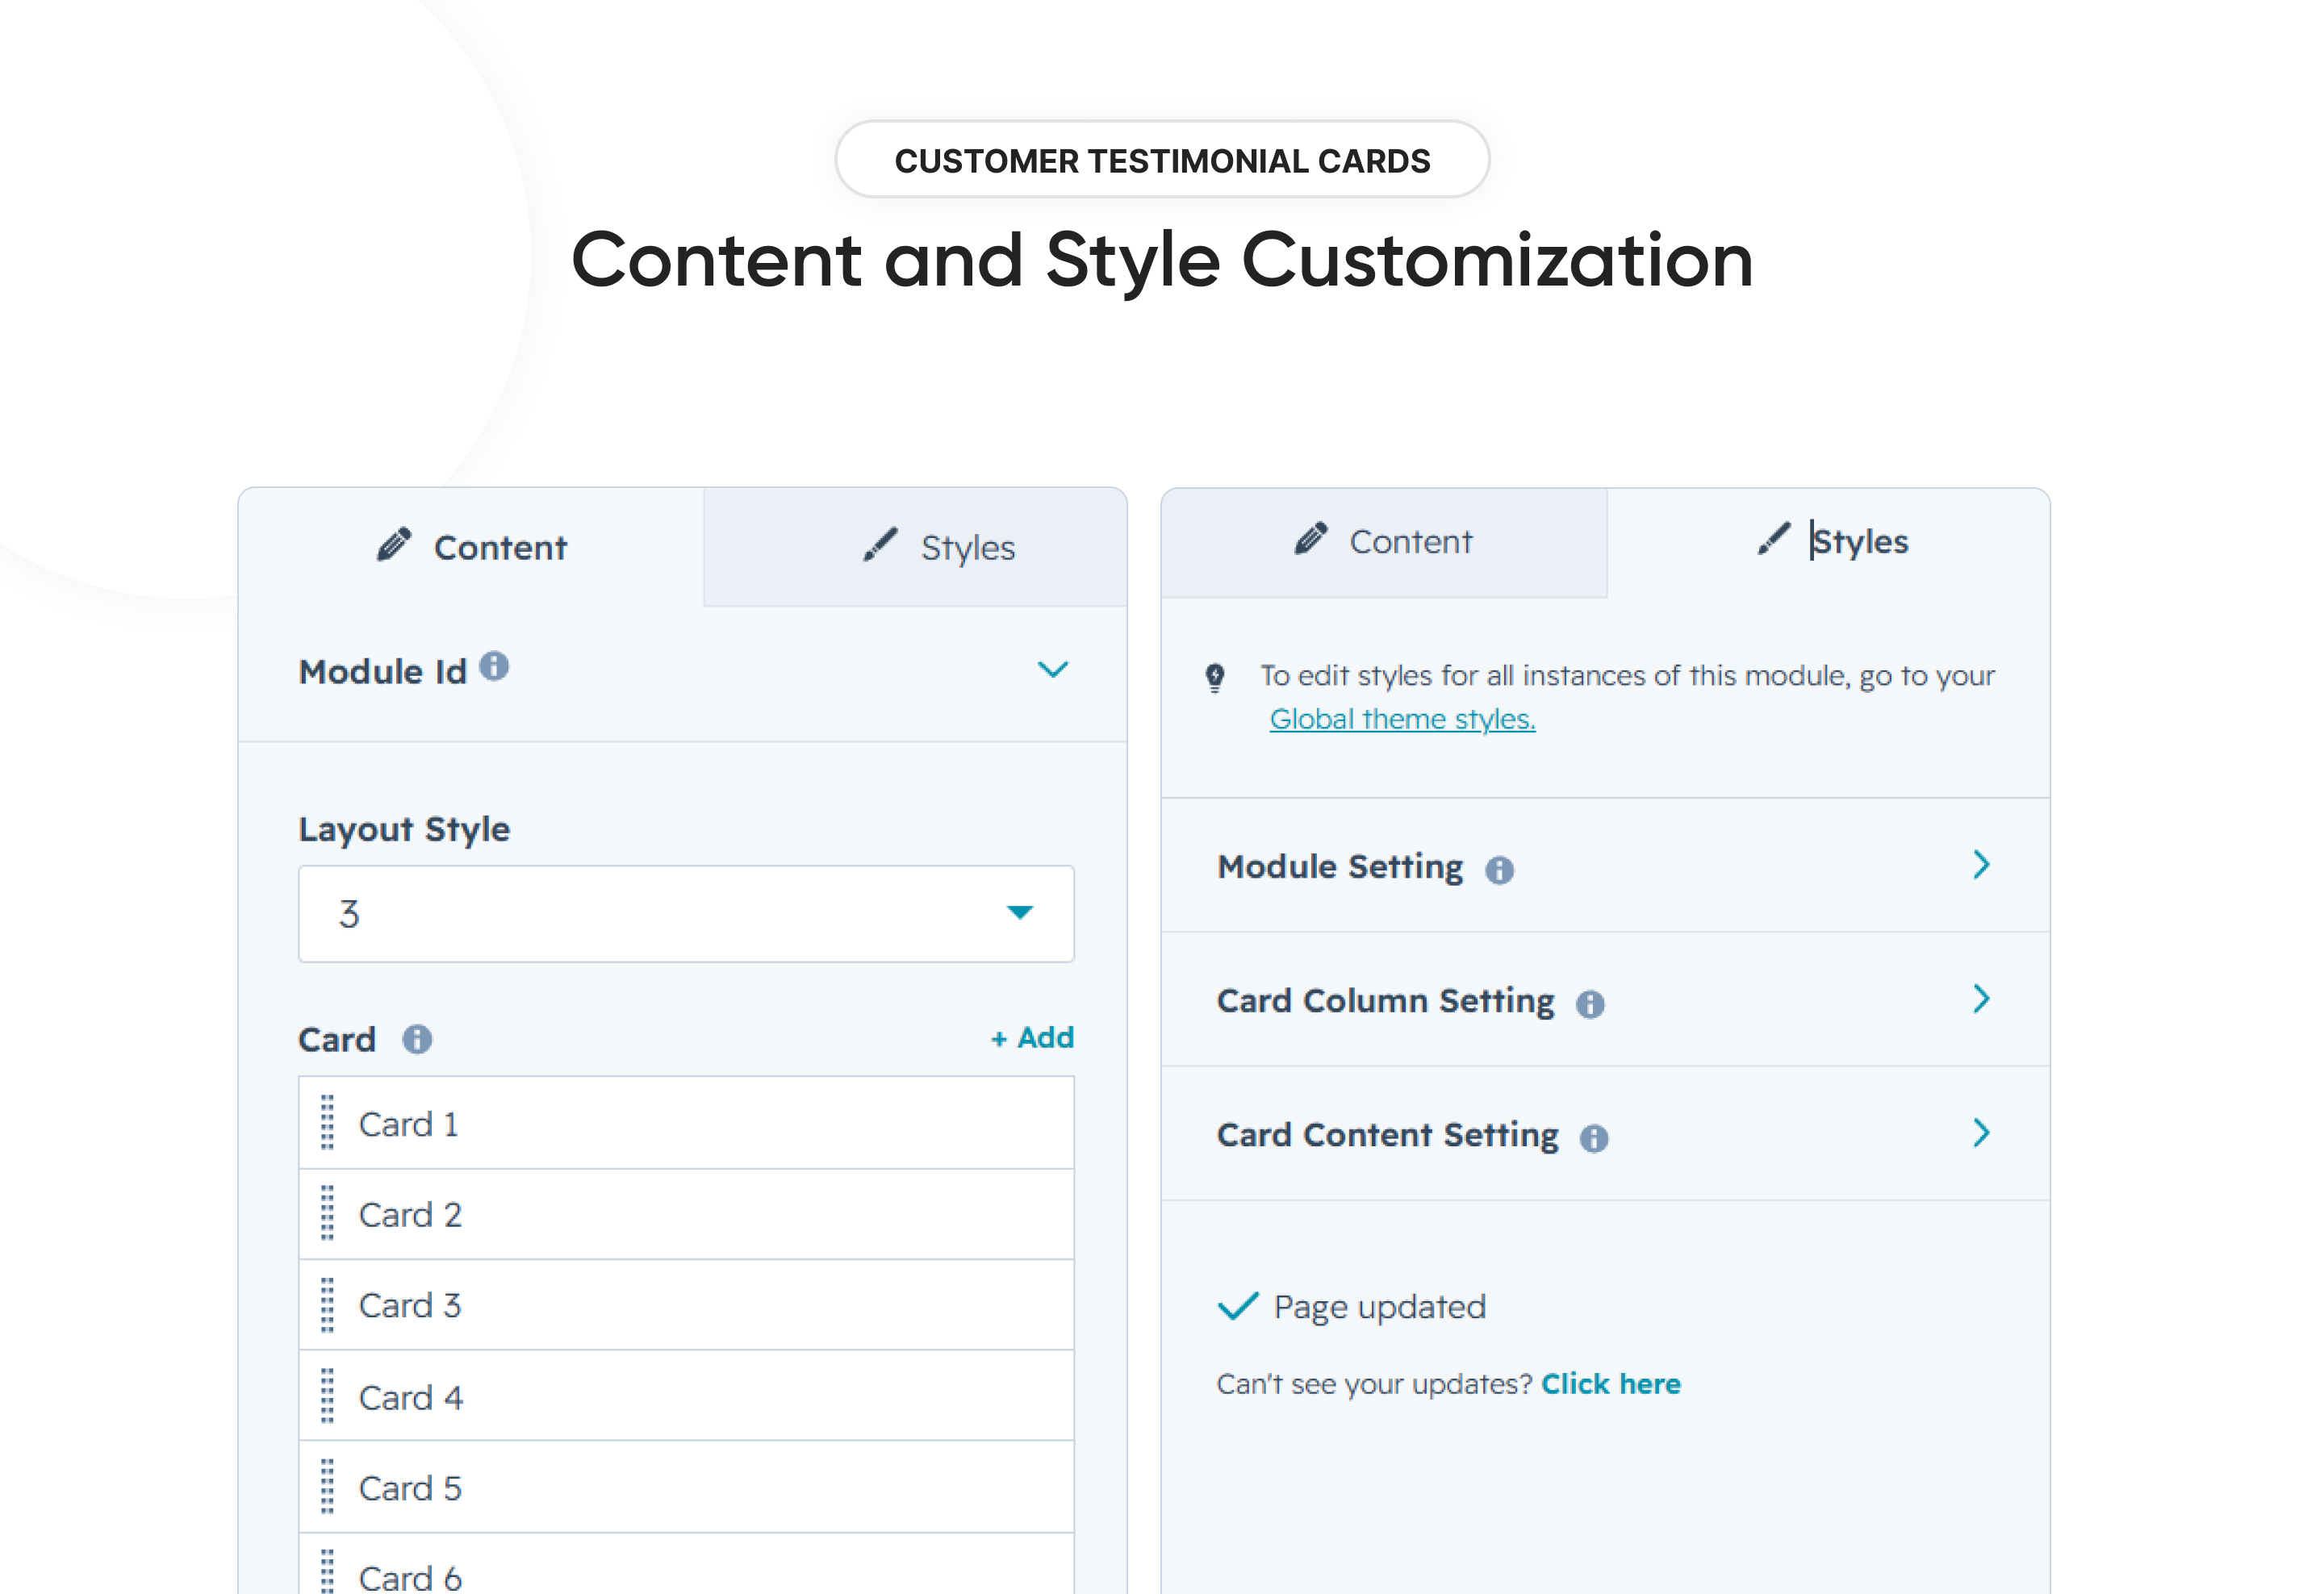
Task: Click the Card 3 drag handle
Action: point(327,1304)
